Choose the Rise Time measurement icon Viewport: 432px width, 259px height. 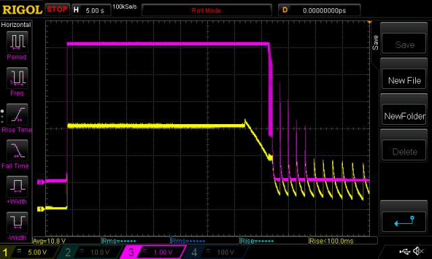click(x=17, y=115)
